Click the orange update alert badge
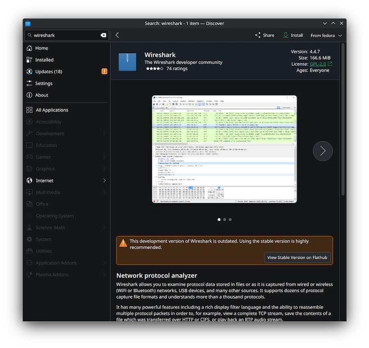Image resolution: width=369 pixels, height=348 pixels. click(x=104, y=71)
